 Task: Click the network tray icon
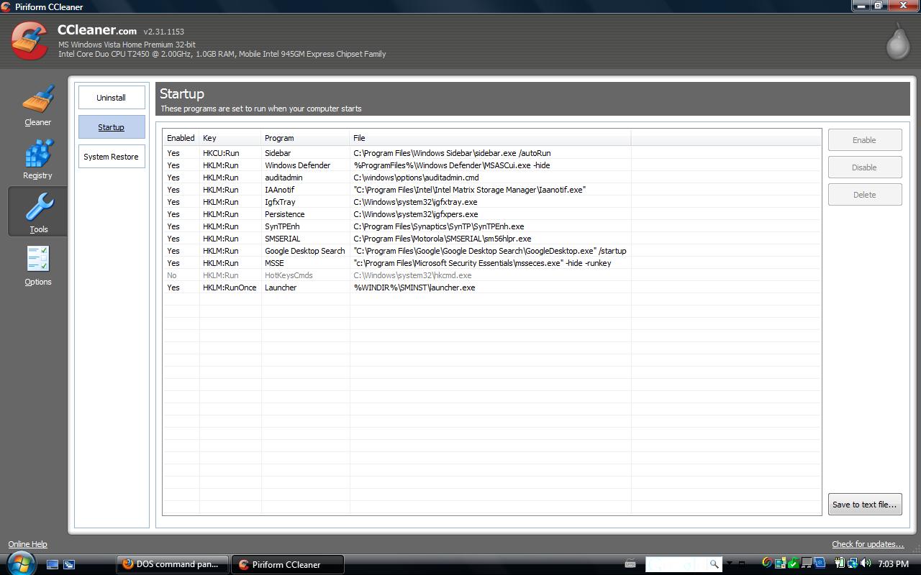click(x=853, y=563)
